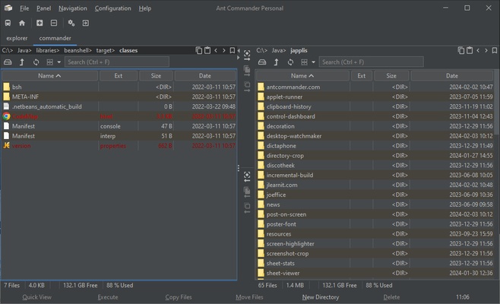500x304 pixels.
Task: Select the desktop-watchmaker folder
Action: pyautogui.click(x=375, y=136)
